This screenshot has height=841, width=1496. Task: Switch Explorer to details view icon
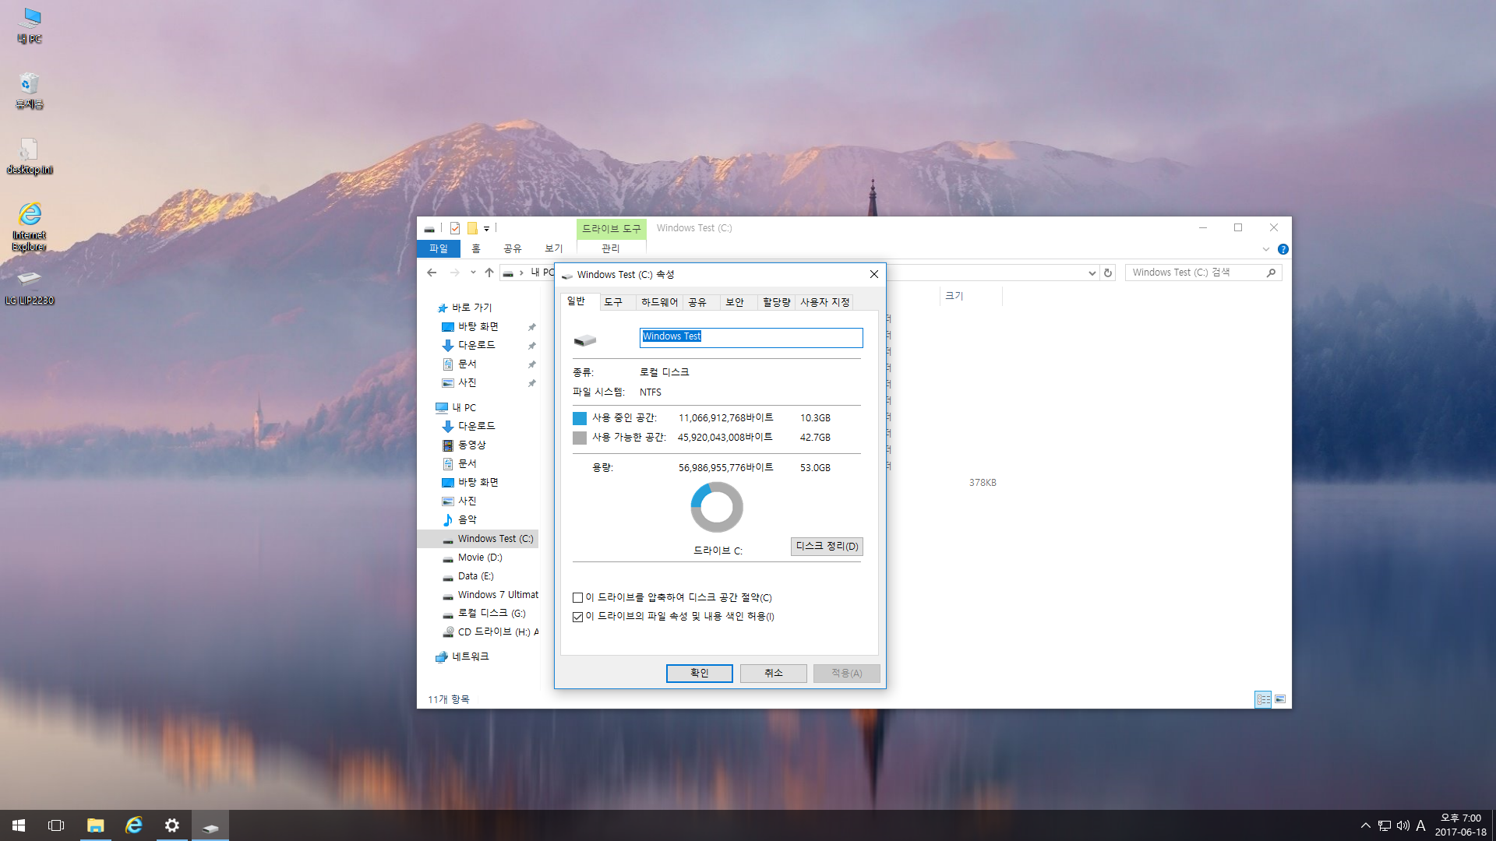1263,699
